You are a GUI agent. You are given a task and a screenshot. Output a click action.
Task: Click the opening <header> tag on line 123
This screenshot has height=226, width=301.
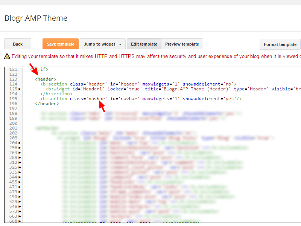46,79
